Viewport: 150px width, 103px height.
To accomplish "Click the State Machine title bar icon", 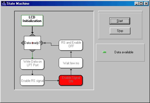I will click(4, 4).
